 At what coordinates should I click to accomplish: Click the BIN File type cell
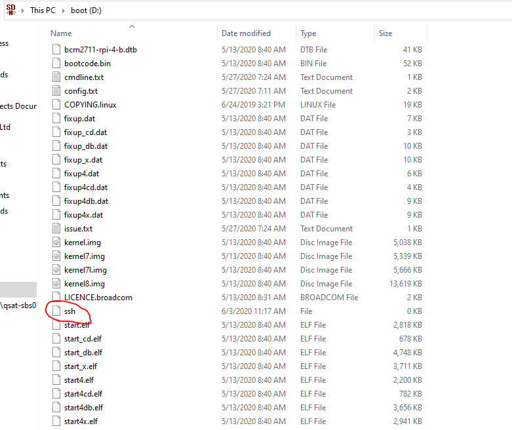[313, 64]
